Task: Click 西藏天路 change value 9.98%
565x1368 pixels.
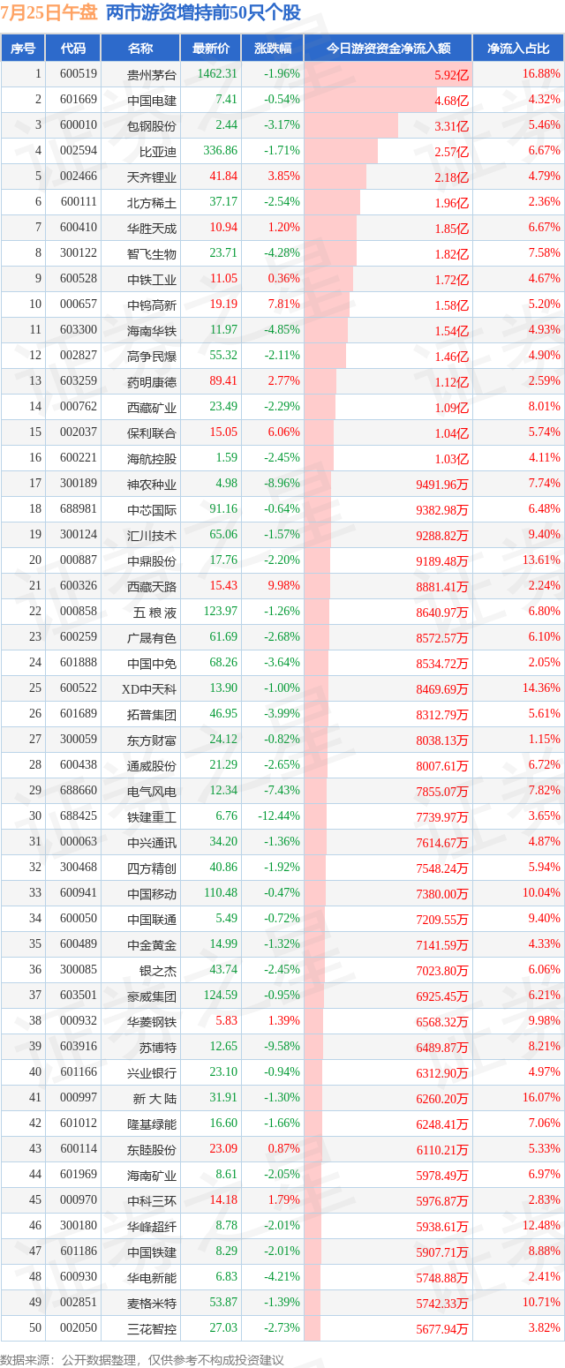Action: pos(283,586)
